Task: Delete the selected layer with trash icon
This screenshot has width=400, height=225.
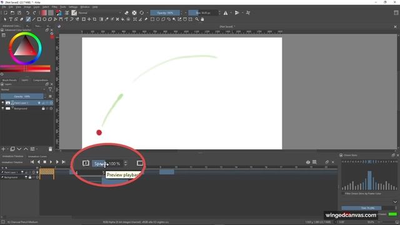Action: (x=50, y=149)
